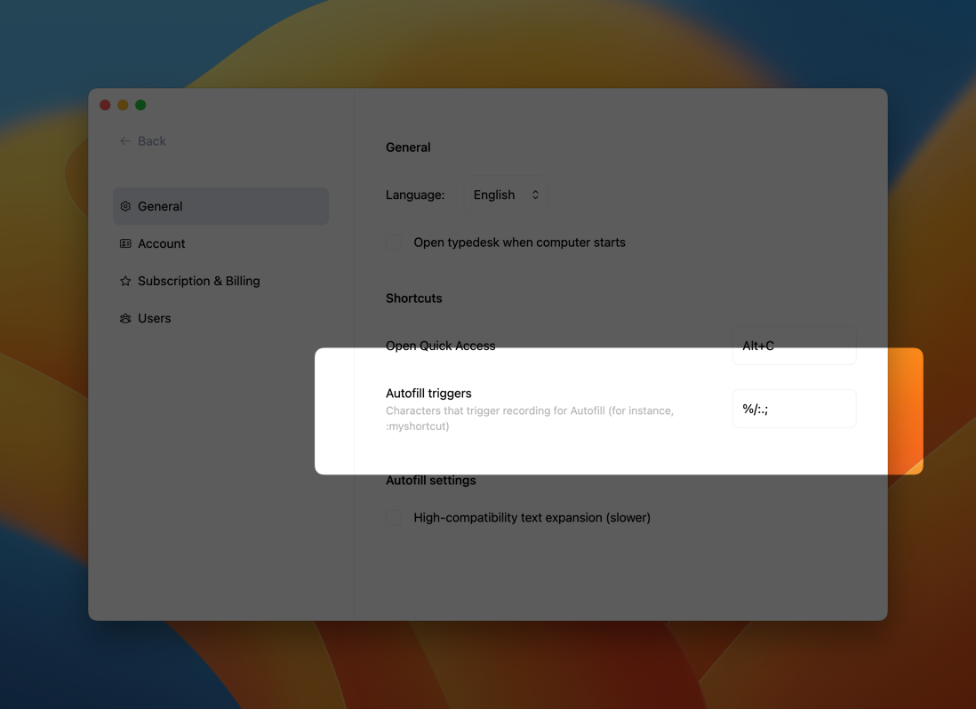
Task: Click the Autofill triggers field containing %/:.;
Action: pyautogui.click(x=794, y=408)
